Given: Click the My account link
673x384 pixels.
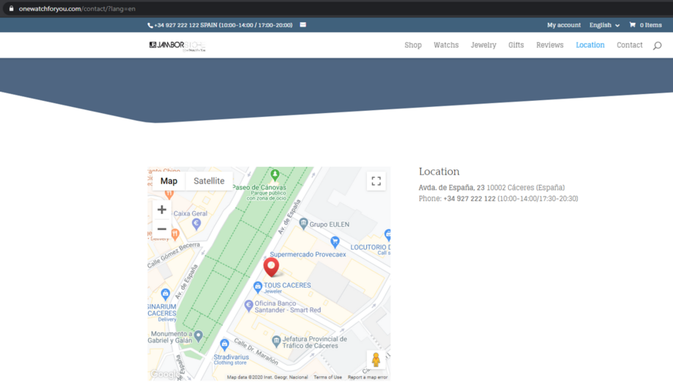Looking at the screenshot, I should click(563, 25).
